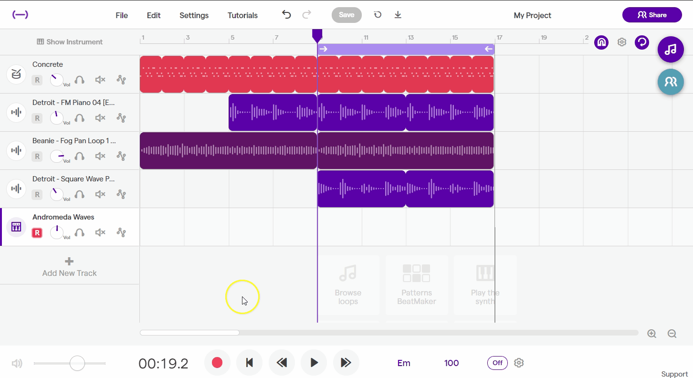The width and height of the screenshot is (693, 378).
Task: Select the automation icon on the Concrete track
Action: tap(121, 80)
